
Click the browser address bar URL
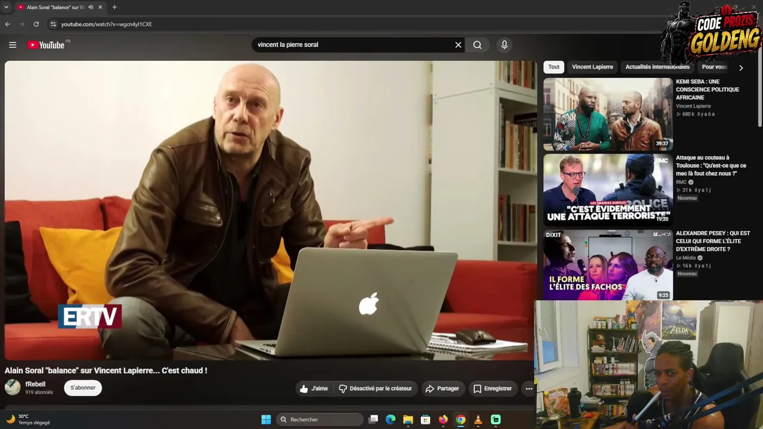[x=106, y=24]
